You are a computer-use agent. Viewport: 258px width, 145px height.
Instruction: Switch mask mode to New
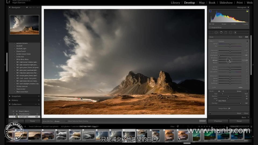[x=240, y=37]
